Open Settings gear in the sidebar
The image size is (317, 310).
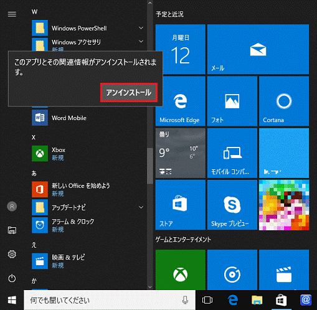12,254
